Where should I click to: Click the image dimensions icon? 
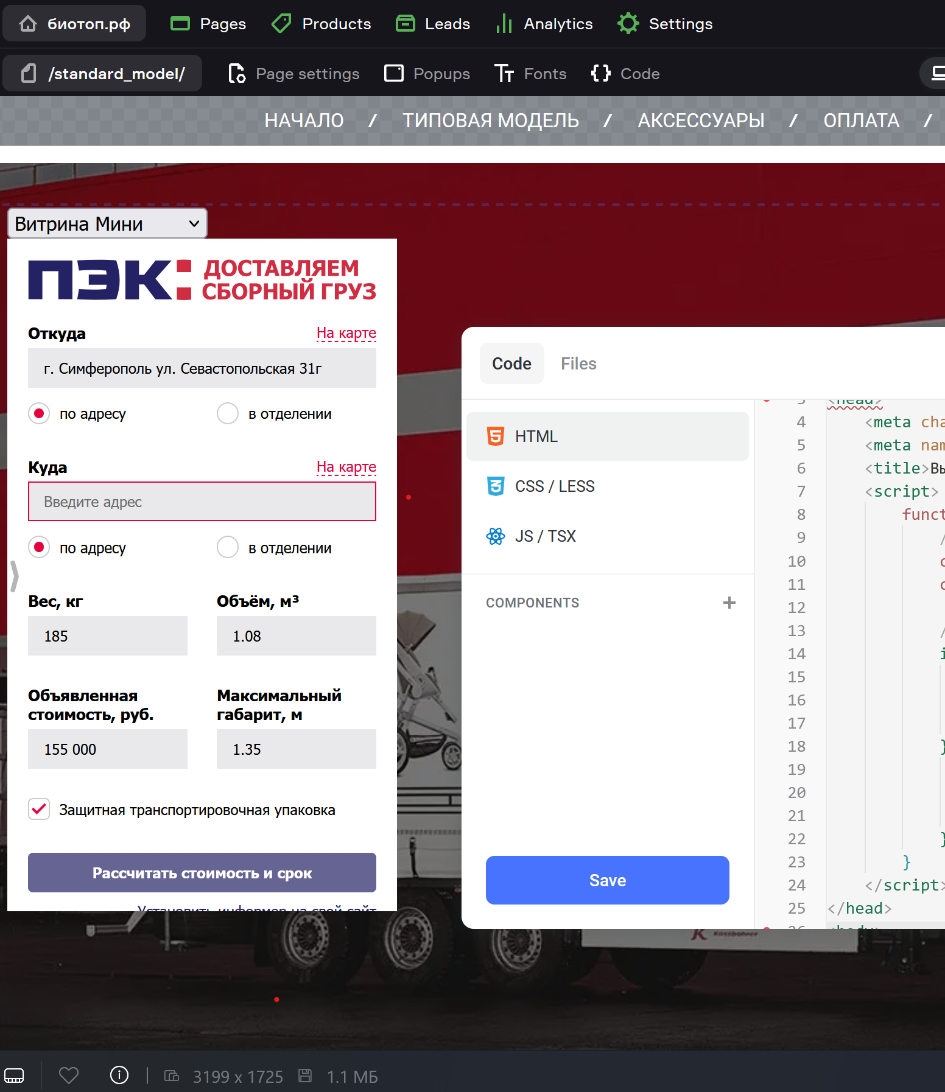pos(172,1076)
